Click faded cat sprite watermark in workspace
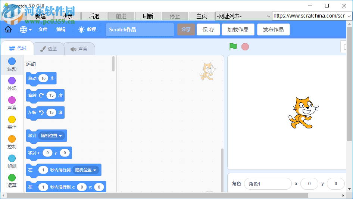Screen dimensions: 353x199 tap(208, 71)
